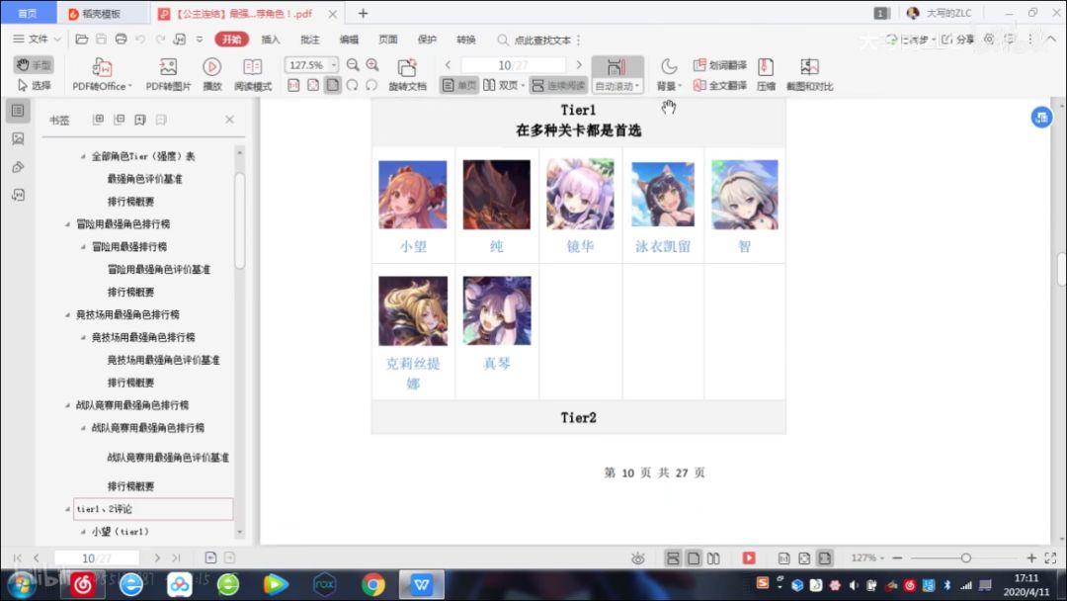This screenshot has width=1067, height=601.
Task: Open the 真琴 character link
Action: point(497,364)
